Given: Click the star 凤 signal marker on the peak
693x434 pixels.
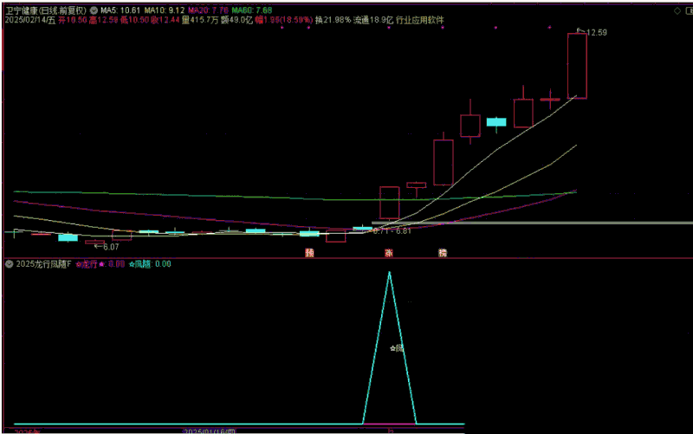Looking at the screenshot, I should (x=397, y=348).
